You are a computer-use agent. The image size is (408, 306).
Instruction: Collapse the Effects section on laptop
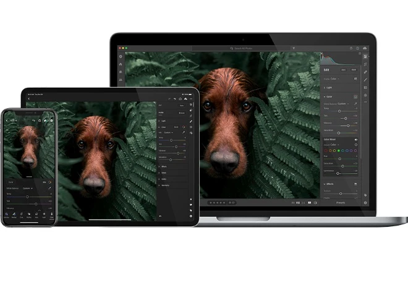[x=329, y=184]
